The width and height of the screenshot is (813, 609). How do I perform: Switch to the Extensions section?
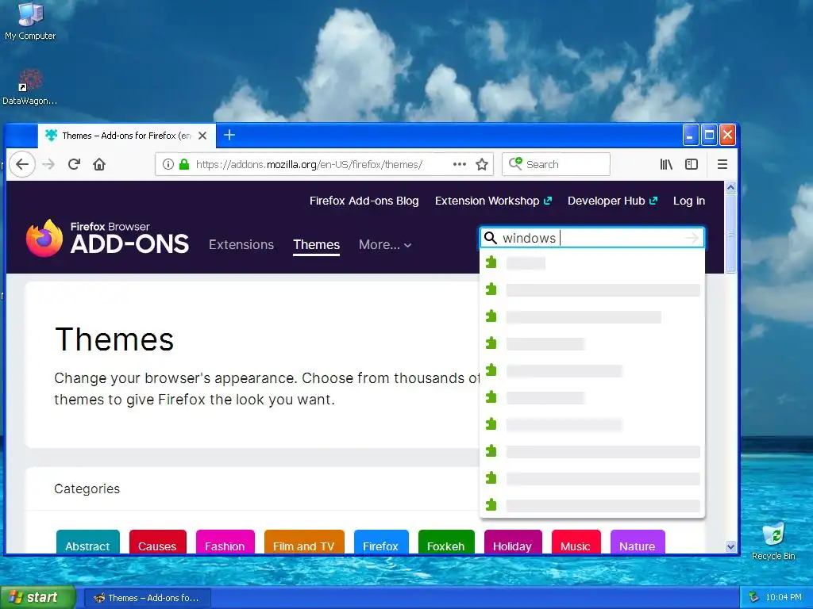241,244
